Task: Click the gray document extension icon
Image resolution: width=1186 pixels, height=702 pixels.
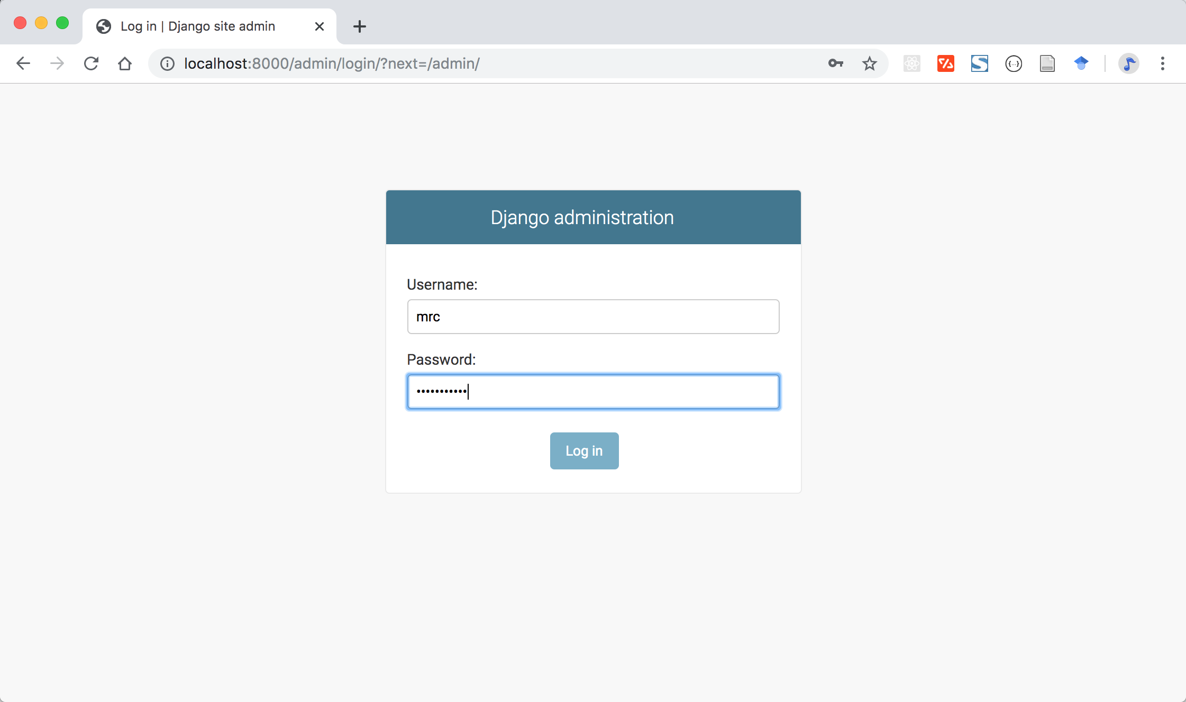Action: pos(1047,63)
